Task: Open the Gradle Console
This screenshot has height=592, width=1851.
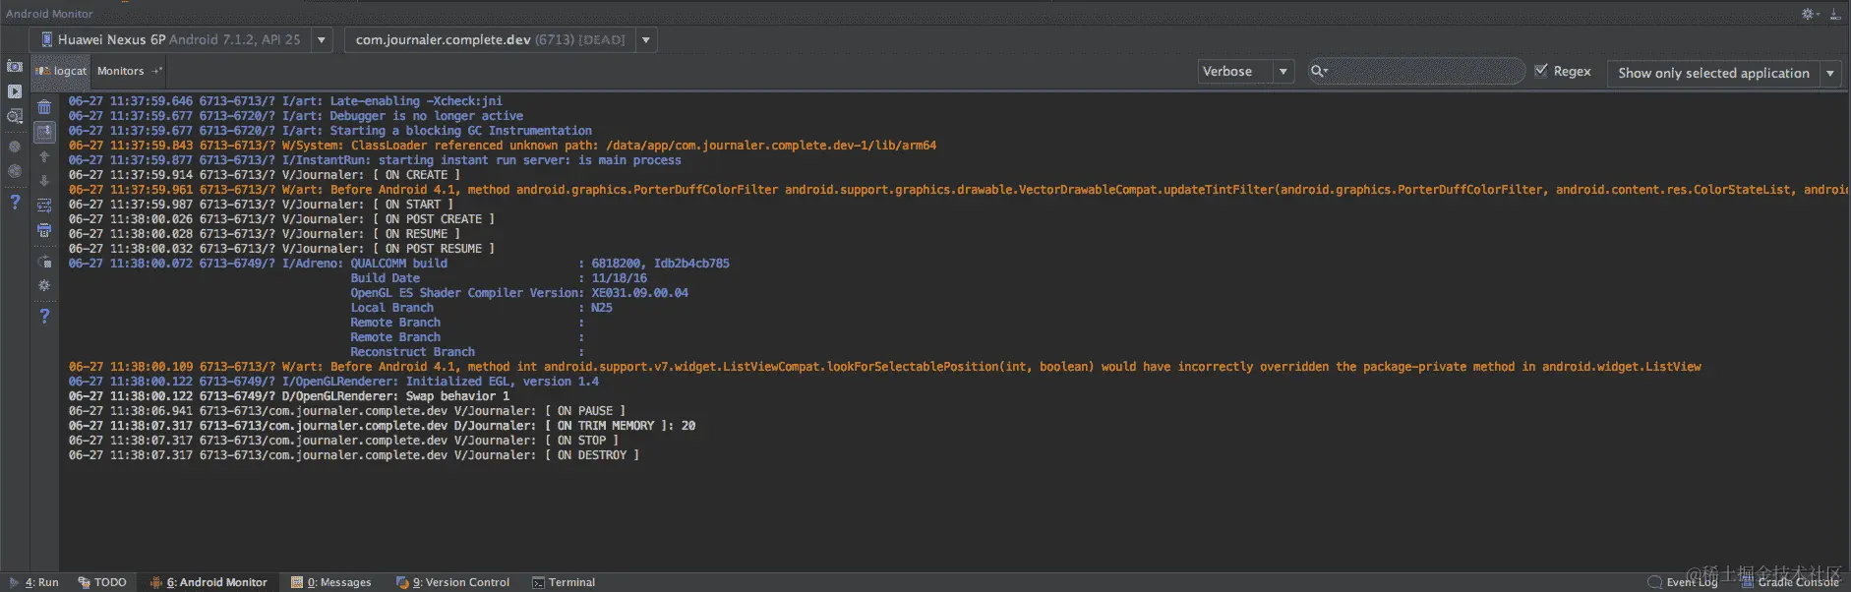Action: tap(1790, 582)
